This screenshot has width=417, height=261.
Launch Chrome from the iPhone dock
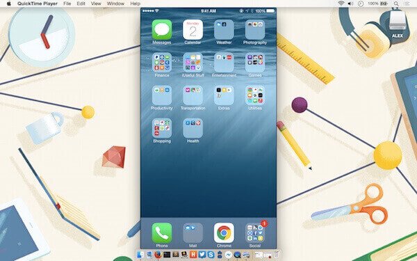click(x=224, y=233)
